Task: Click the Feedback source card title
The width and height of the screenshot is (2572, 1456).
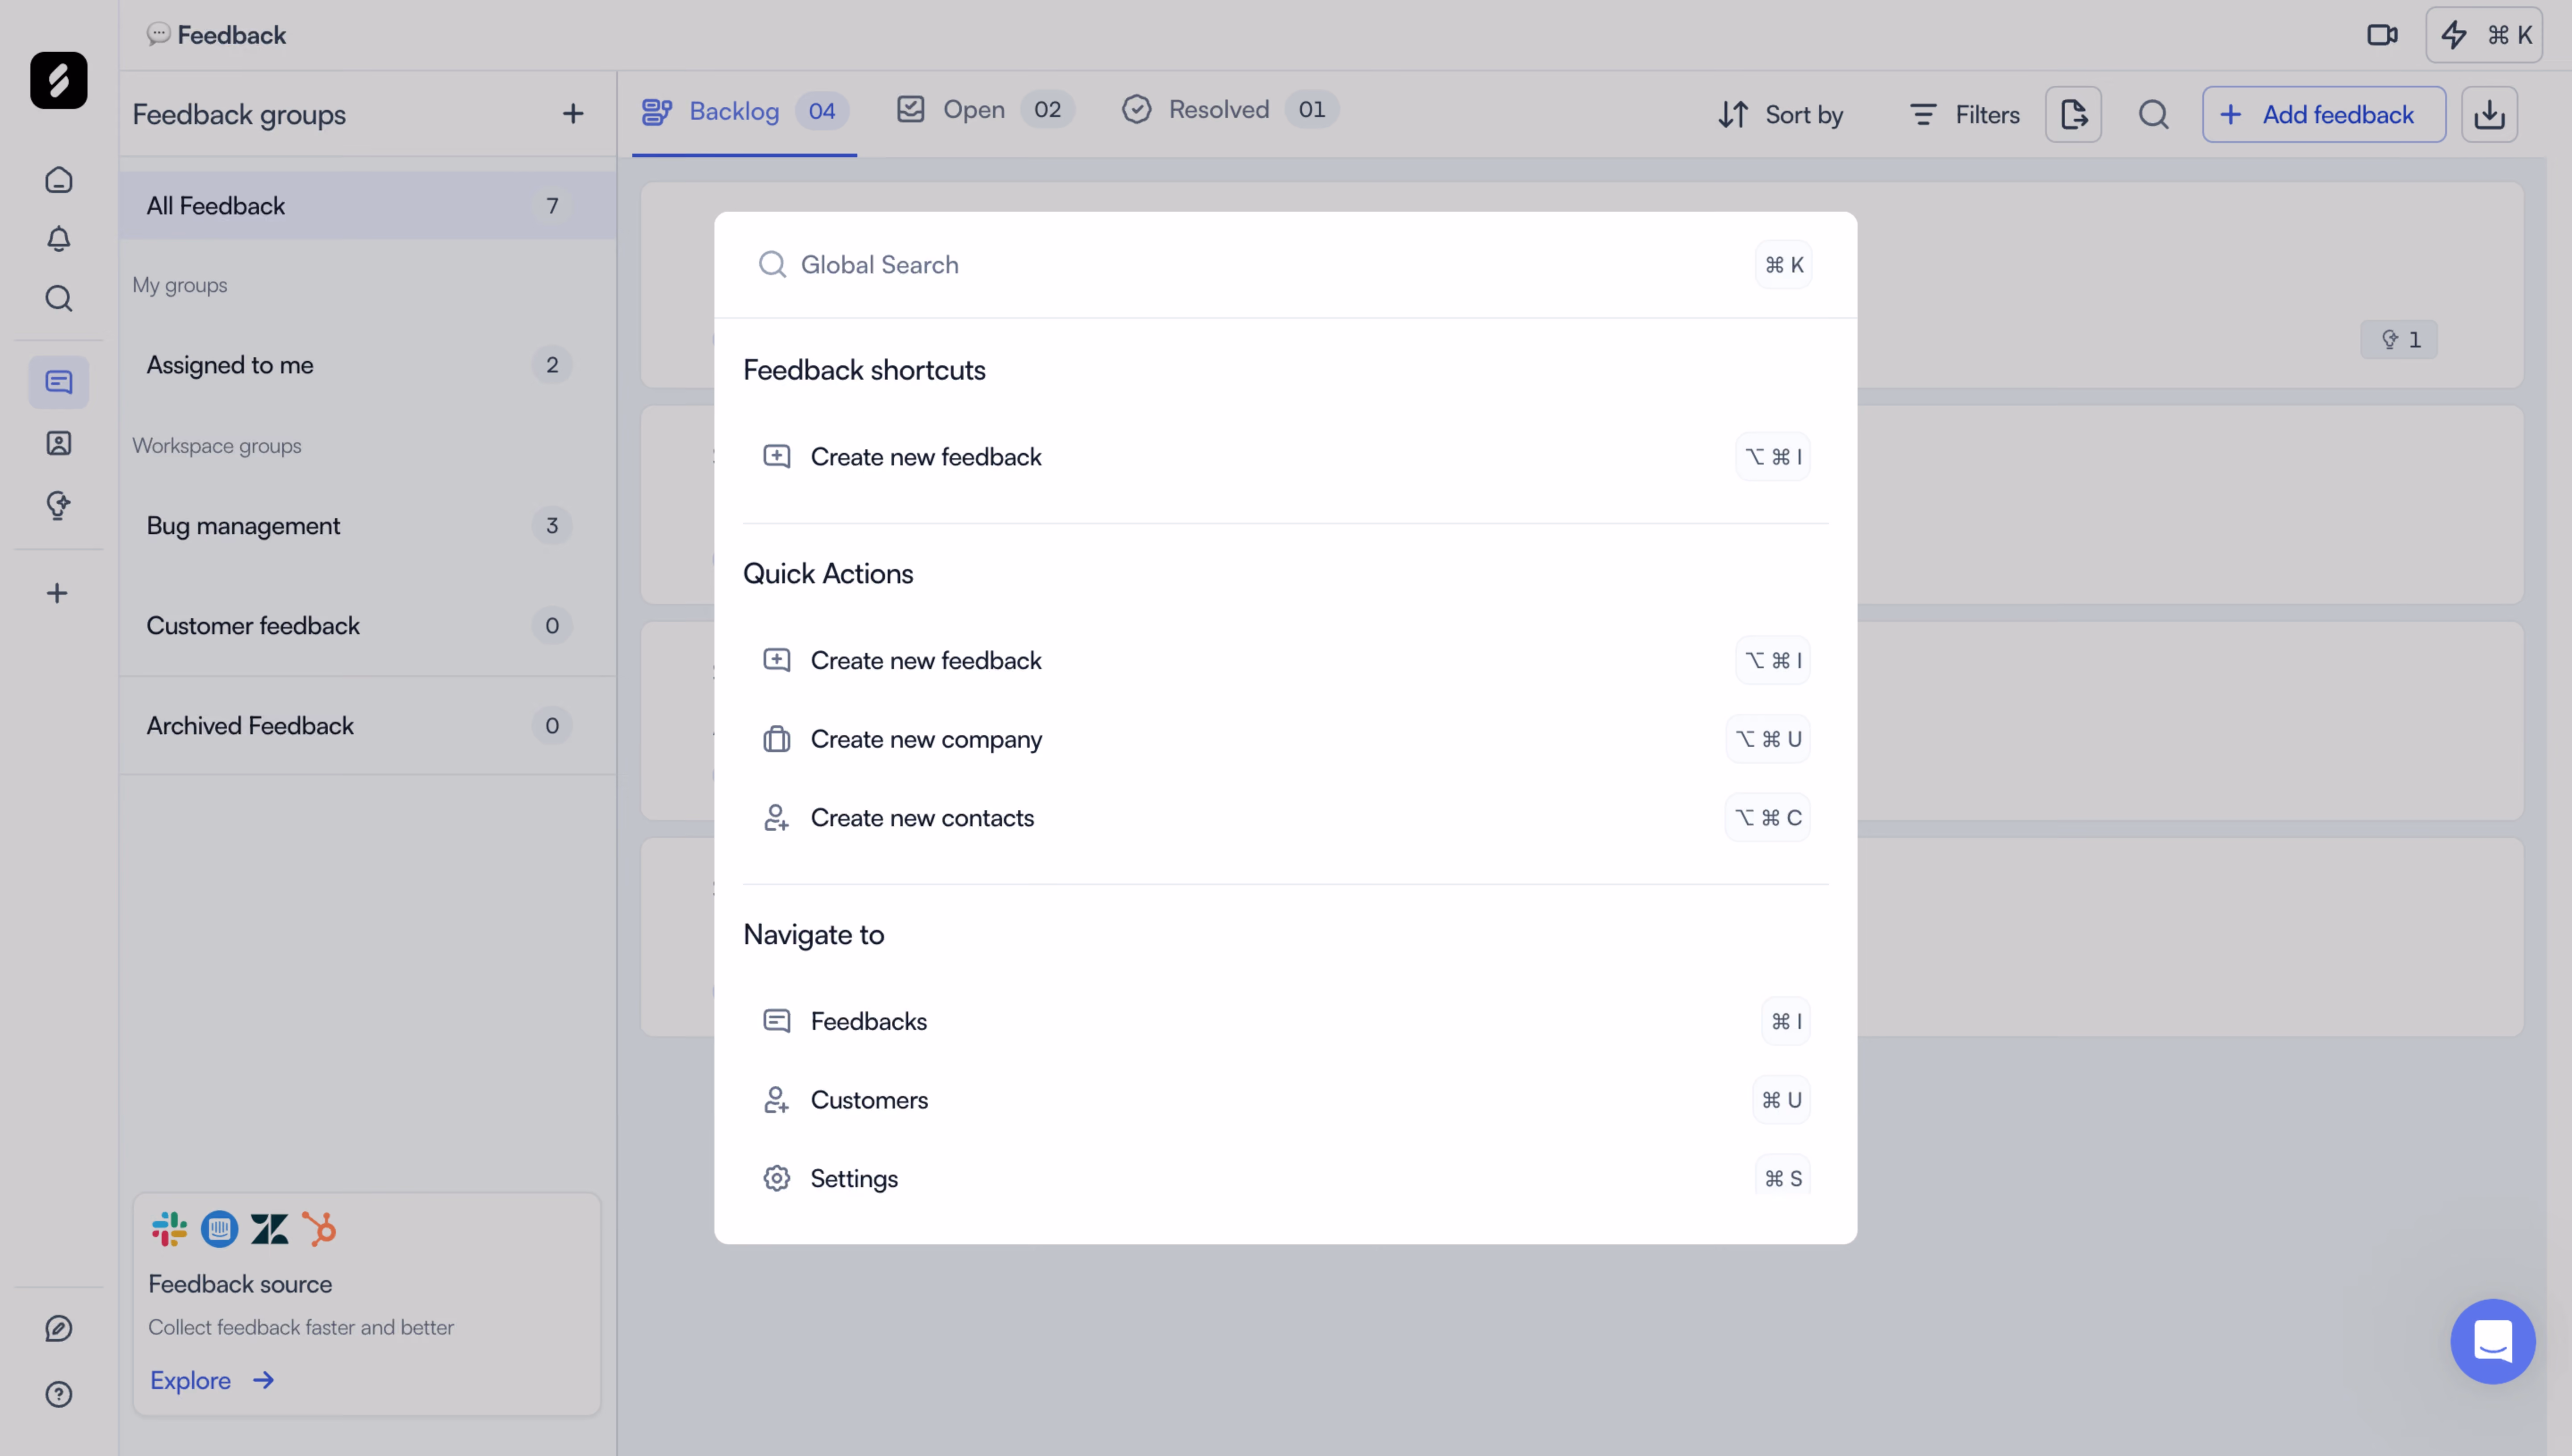Action: (x=240, y=1284)
